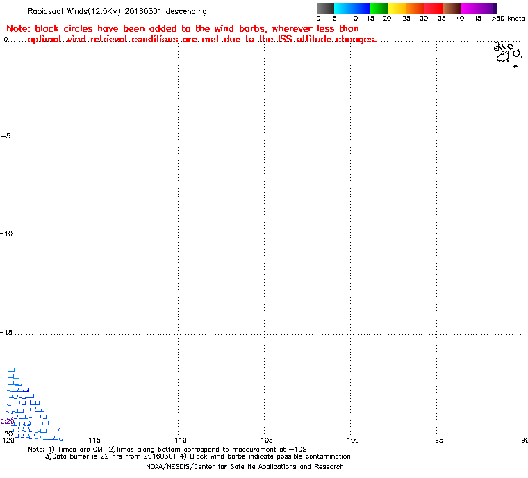Click the island outline in top-right of map
This screenshot has width=528, height=478.
point(508,54)
